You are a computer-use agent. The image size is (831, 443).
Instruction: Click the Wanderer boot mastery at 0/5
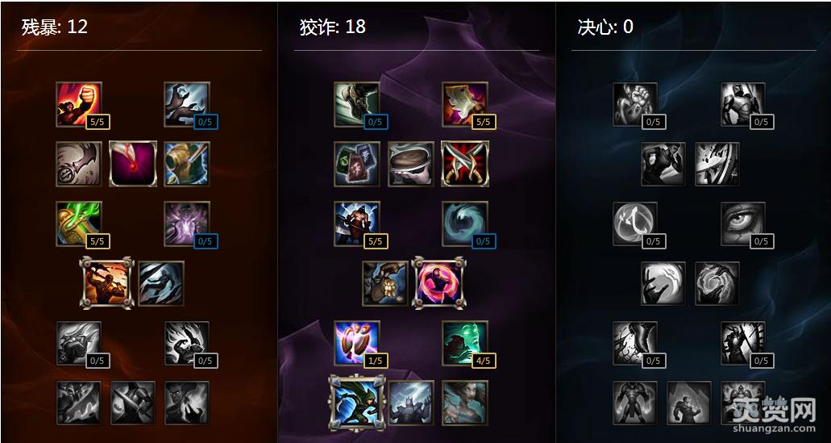click(x=357, y=104)
